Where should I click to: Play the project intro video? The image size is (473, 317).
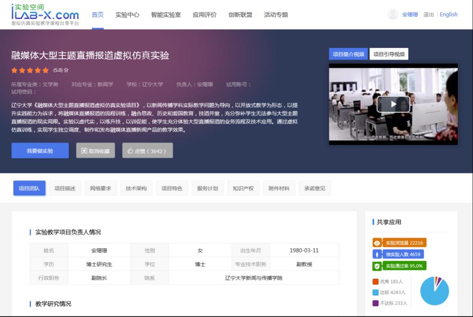coord(393,104)
